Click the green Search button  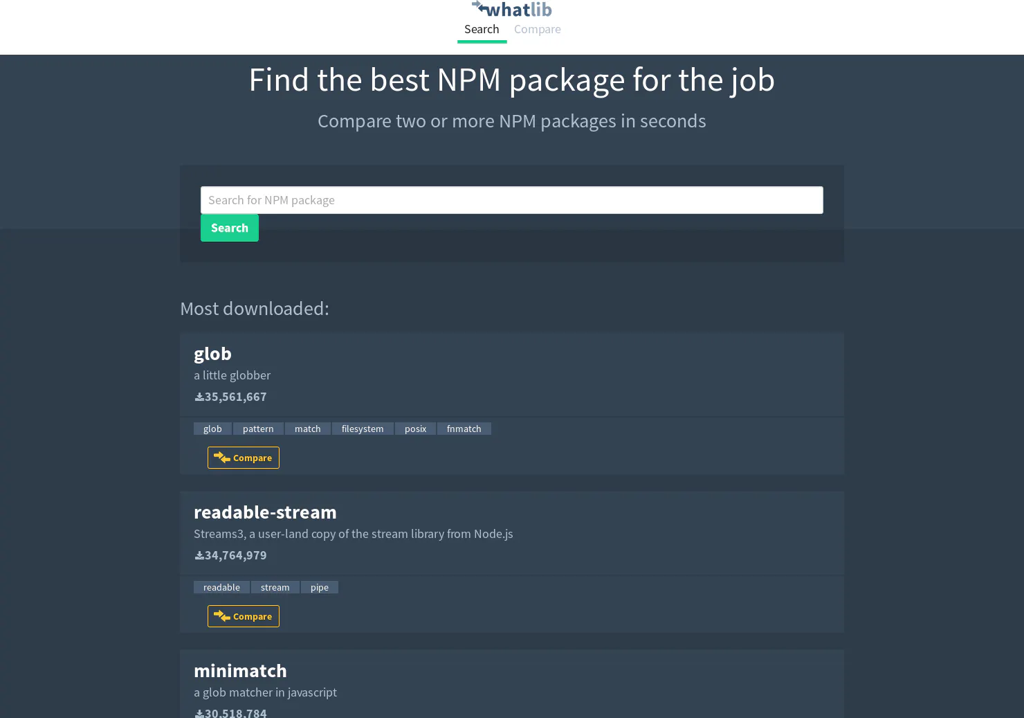(x=230, y=228)
